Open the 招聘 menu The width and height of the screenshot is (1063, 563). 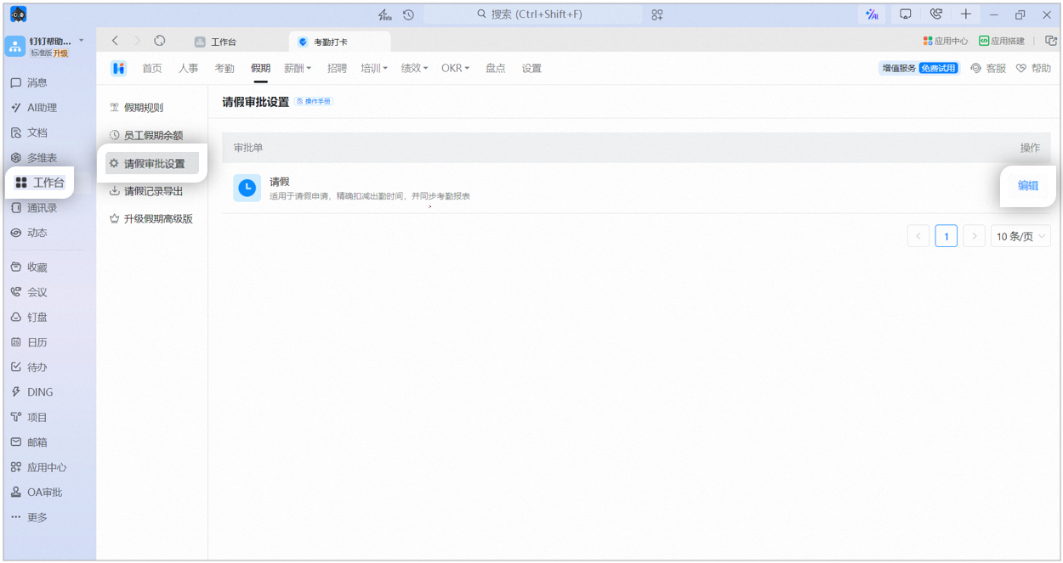[x=337, y=68]
